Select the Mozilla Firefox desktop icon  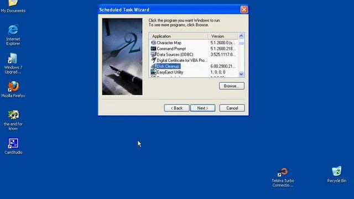13,90
